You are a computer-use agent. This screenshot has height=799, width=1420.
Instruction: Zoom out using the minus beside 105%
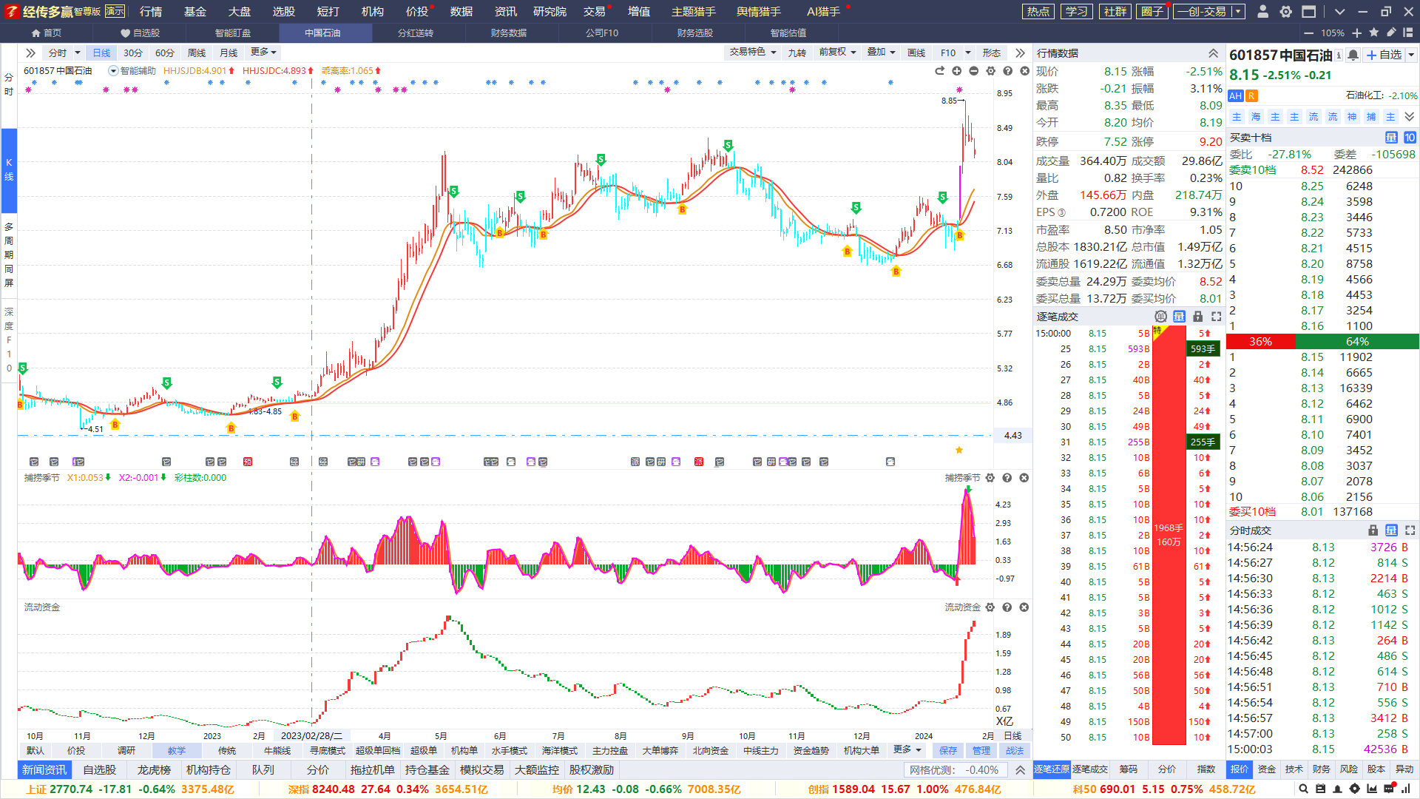(x=1308, y=33)
